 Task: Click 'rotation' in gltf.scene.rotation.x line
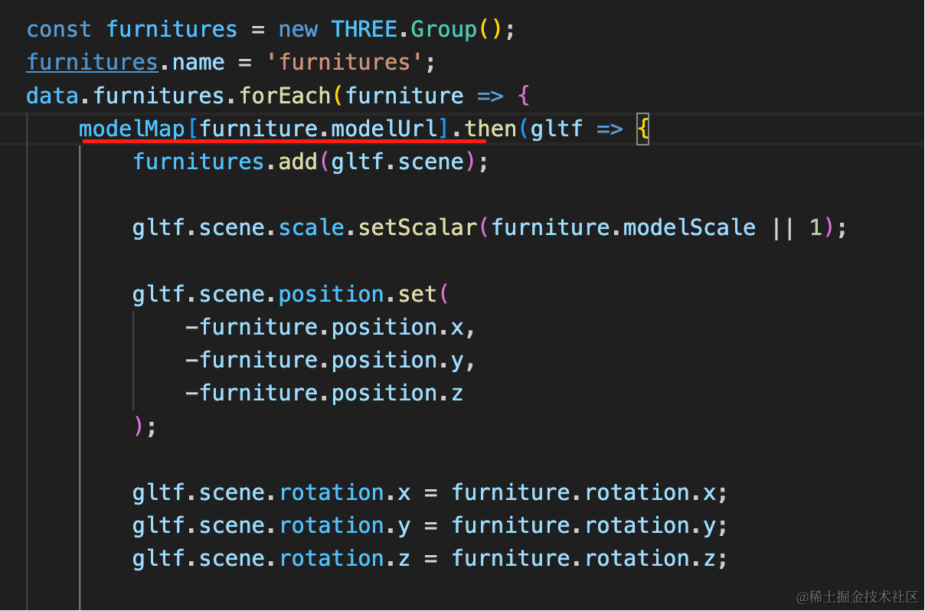pos(331,492)
